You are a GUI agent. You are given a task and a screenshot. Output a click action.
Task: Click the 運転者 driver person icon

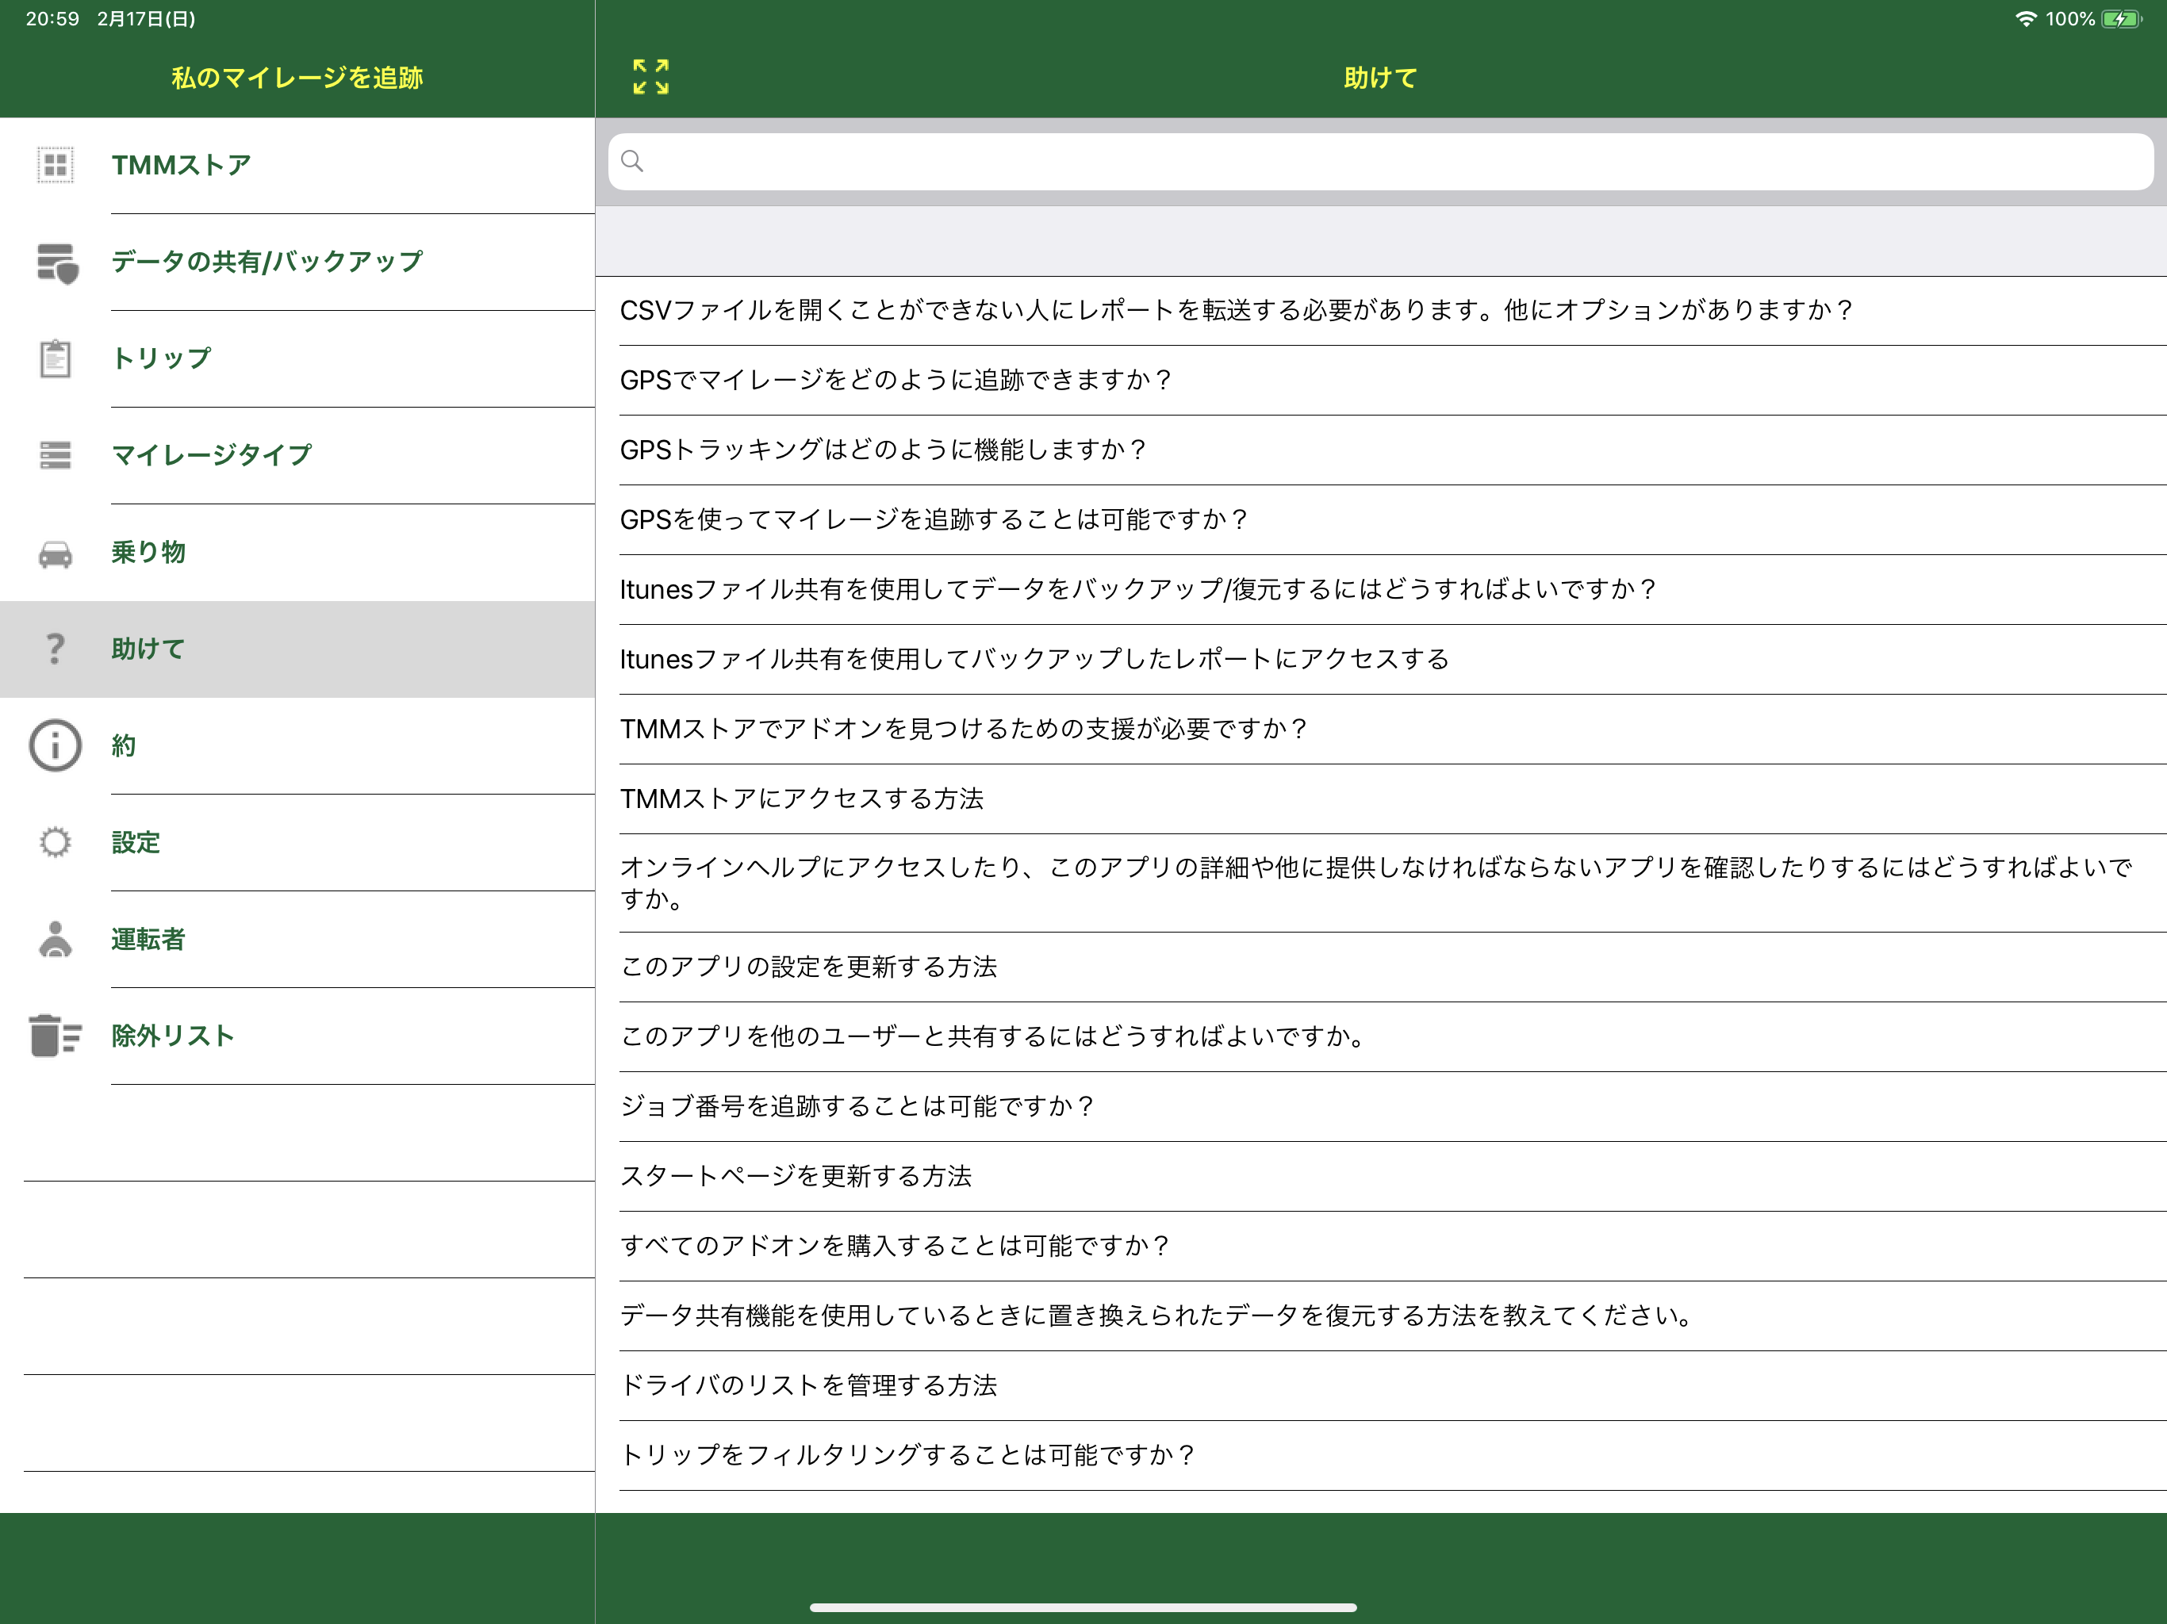[56, 940]
